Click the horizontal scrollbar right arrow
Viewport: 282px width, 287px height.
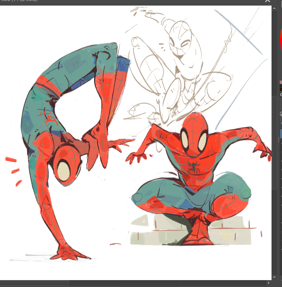pos(269,283)
